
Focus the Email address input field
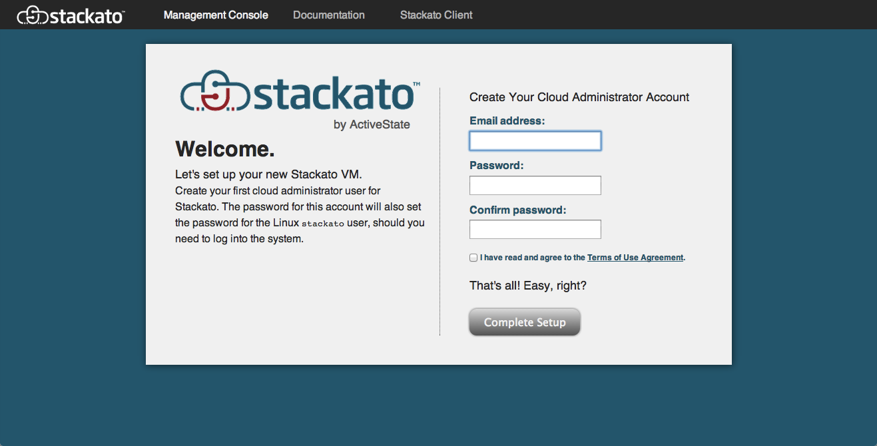click(535, 141)
